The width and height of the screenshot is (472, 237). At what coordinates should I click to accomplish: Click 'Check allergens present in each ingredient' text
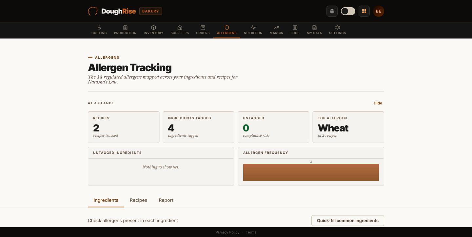(x=133, y=221)
